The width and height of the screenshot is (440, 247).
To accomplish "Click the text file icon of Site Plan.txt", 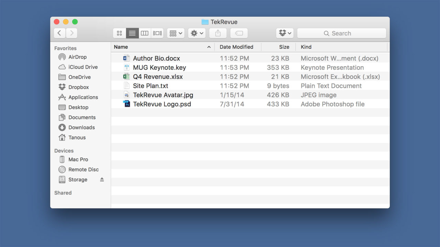I will [x=126, y=86].
